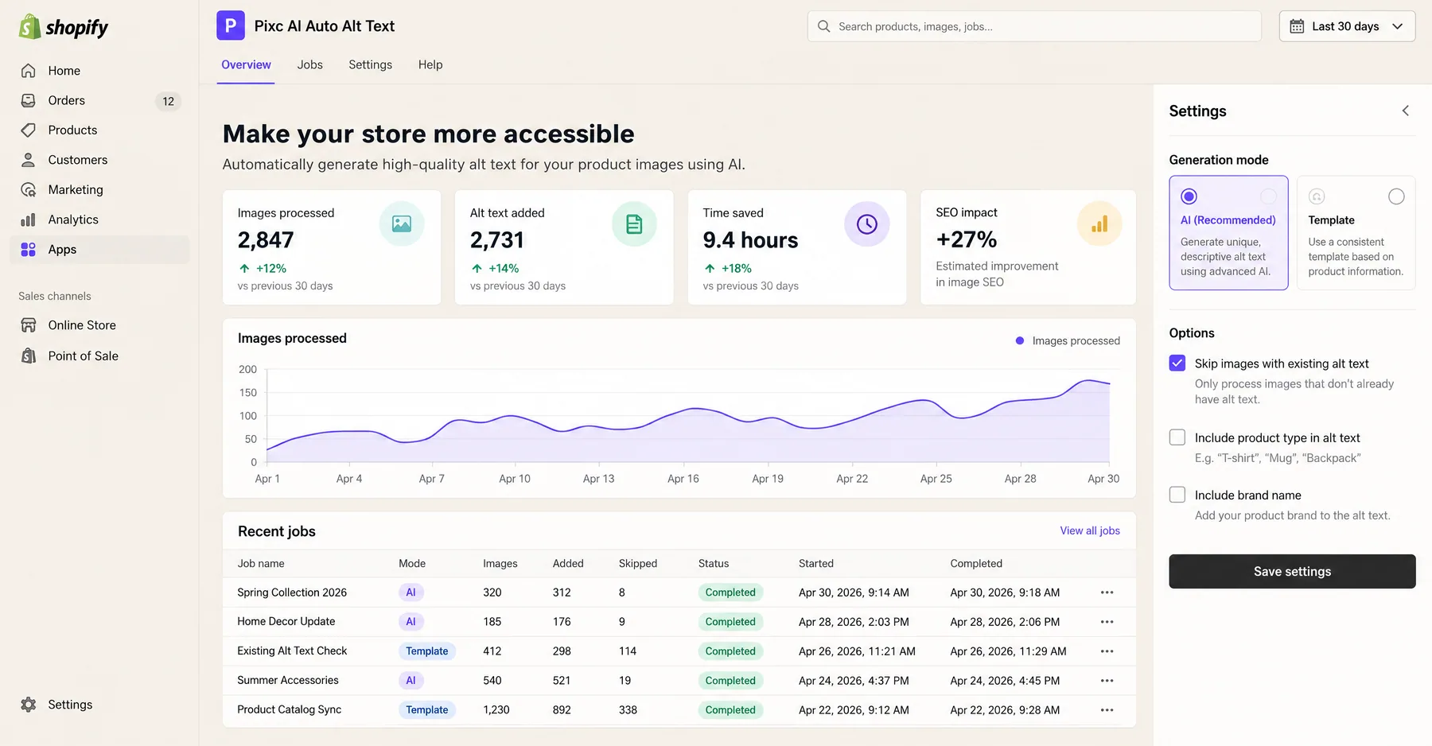Open the Last 30 days date dropdown

pyautogui.click(x=1347, y=26)
